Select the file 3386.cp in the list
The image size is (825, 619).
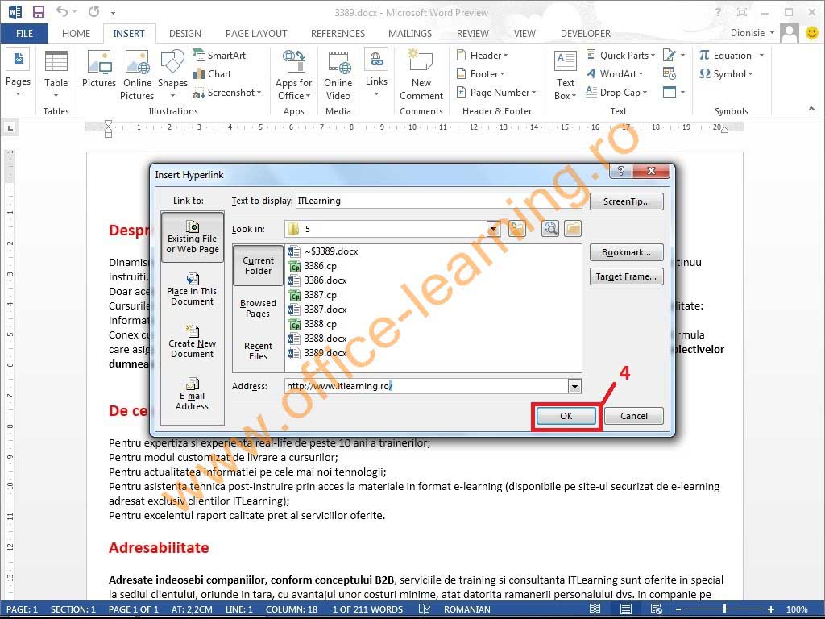tap(313, 266)
